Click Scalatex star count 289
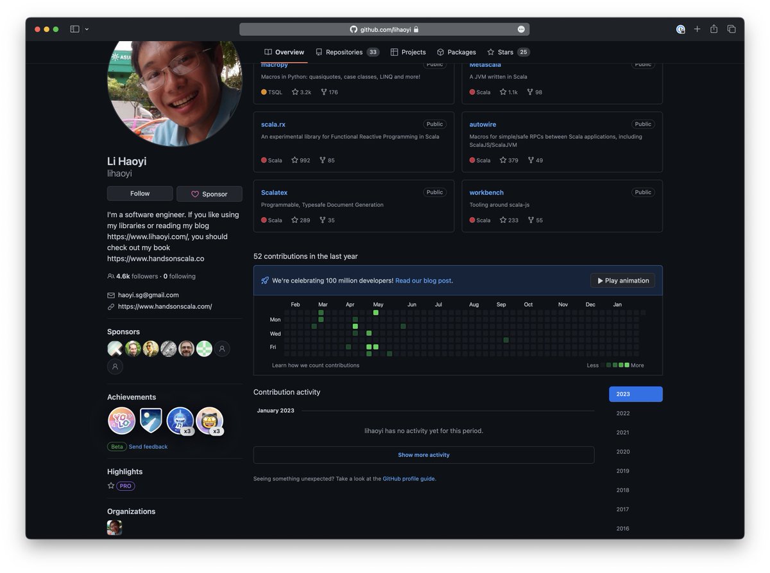 coord(301,220)
